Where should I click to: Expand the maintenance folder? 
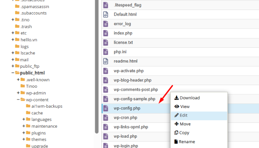[24, 126]
